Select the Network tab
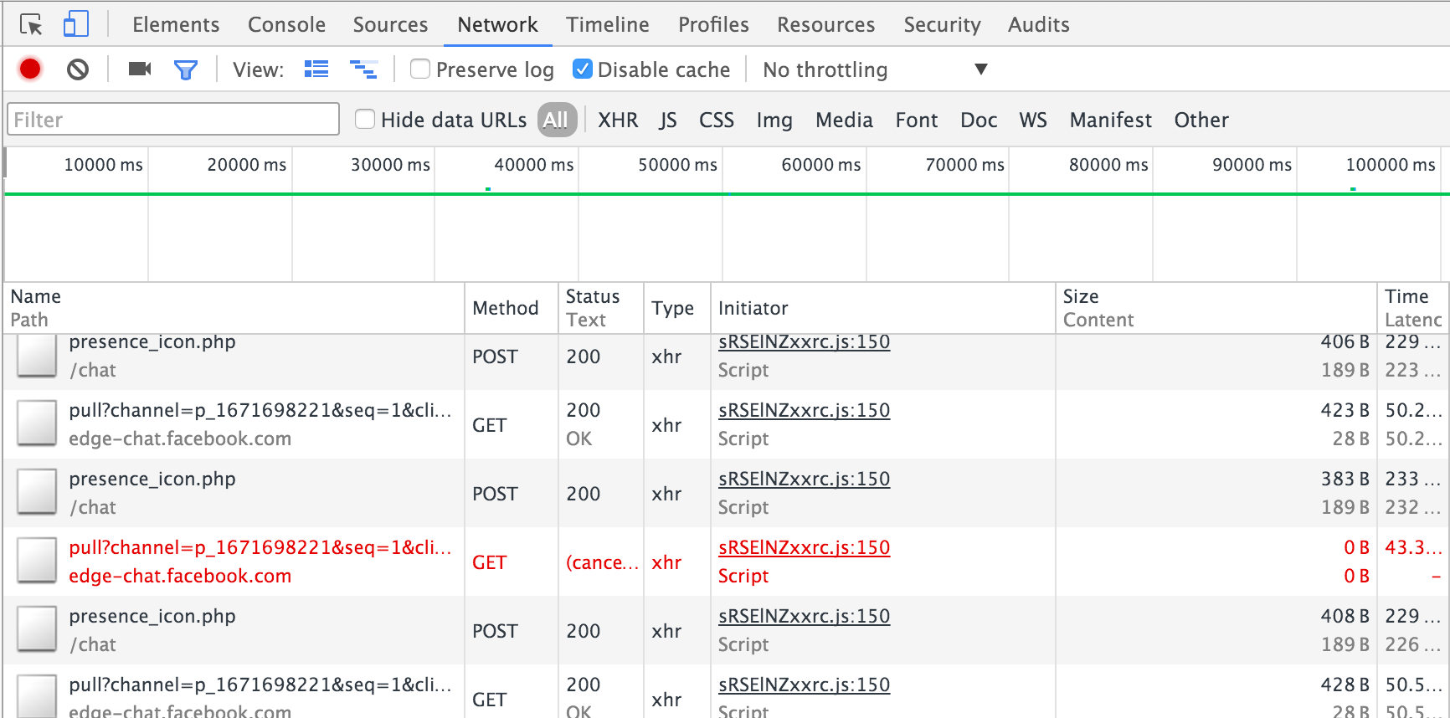The width and height of the screenshot is (1450, 718). point(497,25)
